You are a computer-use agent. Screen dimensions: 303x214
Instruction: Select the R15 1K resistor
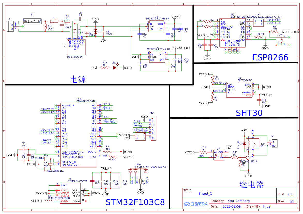pyautogui.click(x=141, y=181)
